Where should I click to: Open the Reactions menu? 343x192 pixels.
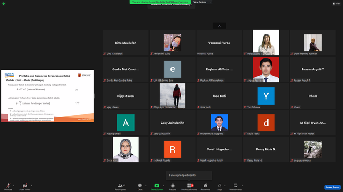coord(205,187)
